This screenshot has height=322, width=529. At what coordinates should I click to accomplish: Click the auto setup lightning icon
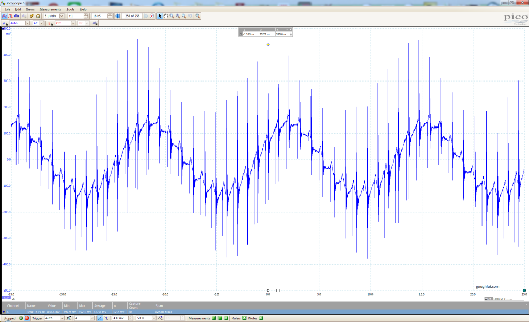point(32,16)
